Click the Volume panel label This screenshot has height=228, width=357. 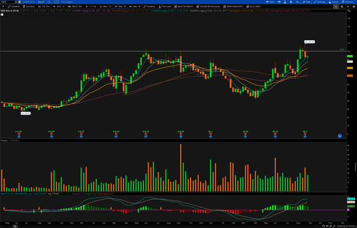[4, 140]
